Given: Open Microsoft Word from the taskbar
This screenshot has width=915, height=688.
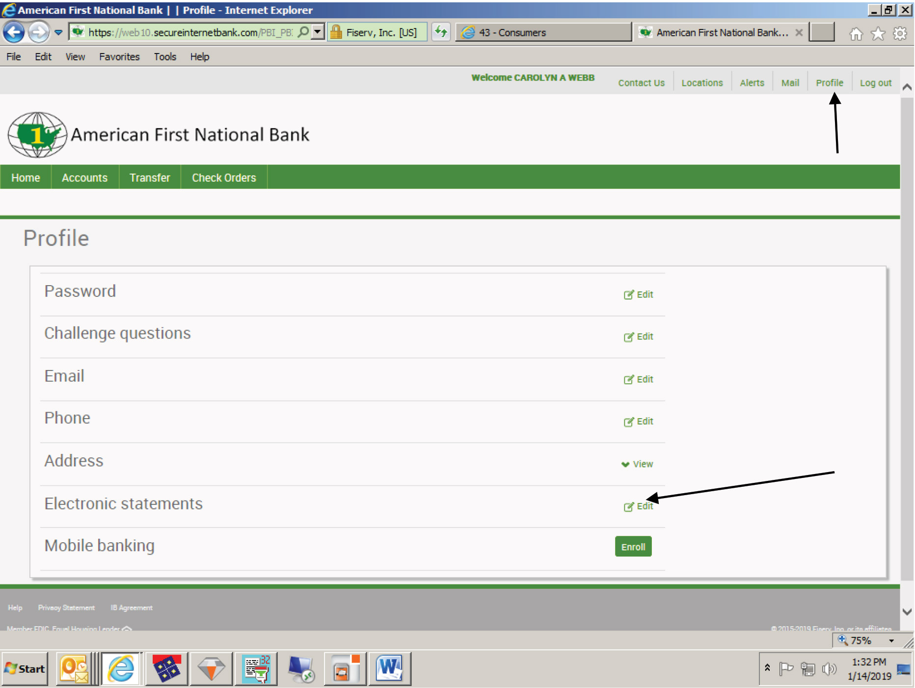Looking at the screenshot, I should [390, 668].
